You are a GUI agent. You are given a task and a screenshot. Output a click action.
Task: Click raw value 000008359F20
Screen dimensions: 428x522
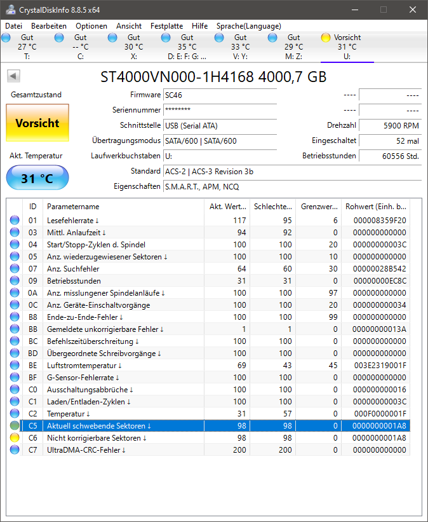[380, 221]
